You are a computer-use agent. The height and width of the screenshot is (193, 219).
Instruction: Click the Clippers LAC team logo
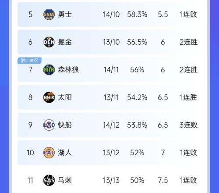point(49,125)
